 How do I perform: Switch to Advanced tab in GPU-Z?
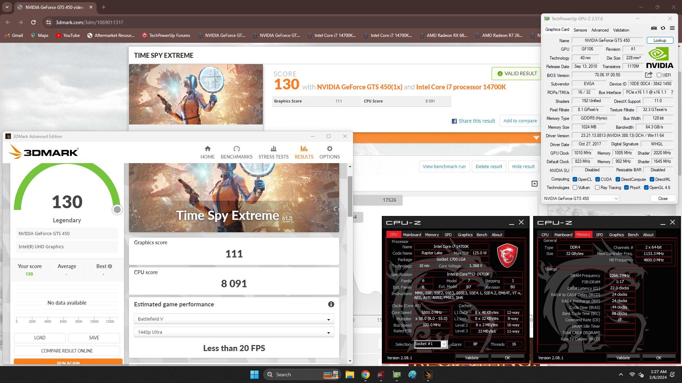pyautogui.click(x=600, y=30)
